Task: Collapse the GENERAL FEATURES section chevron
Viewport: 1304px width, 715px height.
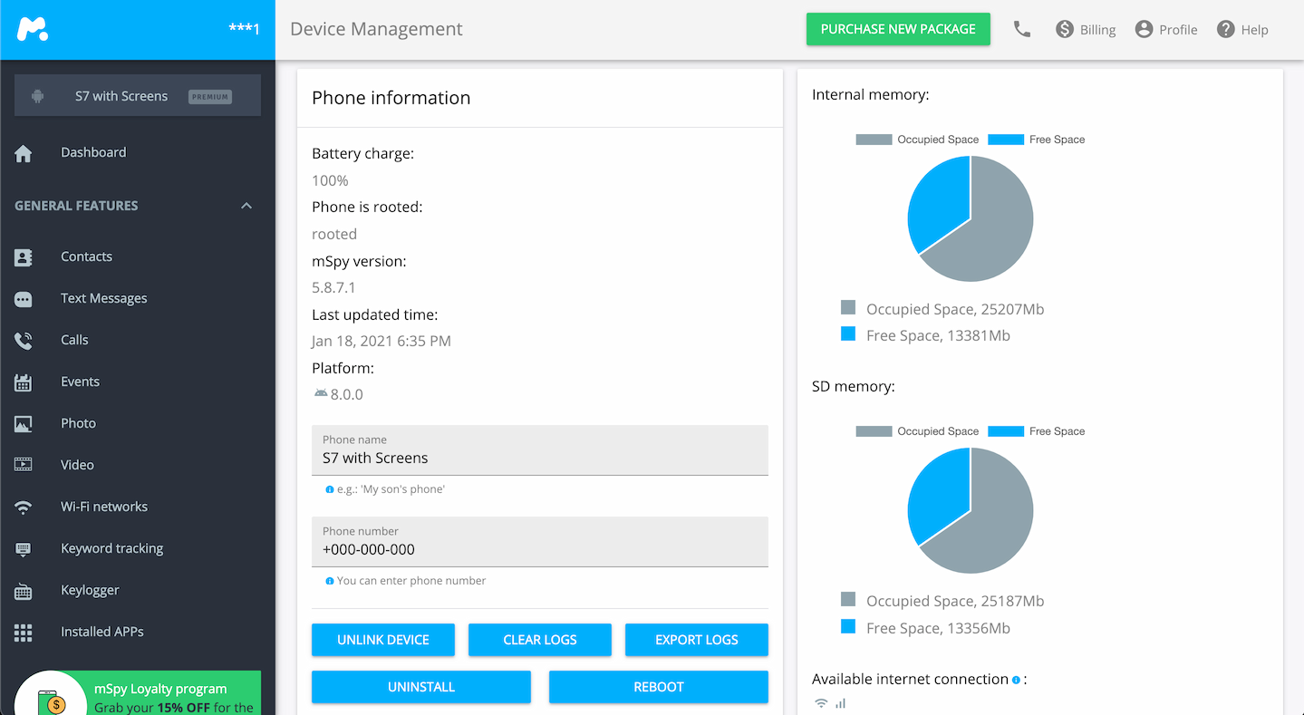Action: (246, 206)
